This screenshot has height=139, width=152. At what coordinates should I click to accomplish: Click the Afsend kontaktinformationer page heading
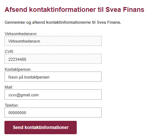click(75, 10)
